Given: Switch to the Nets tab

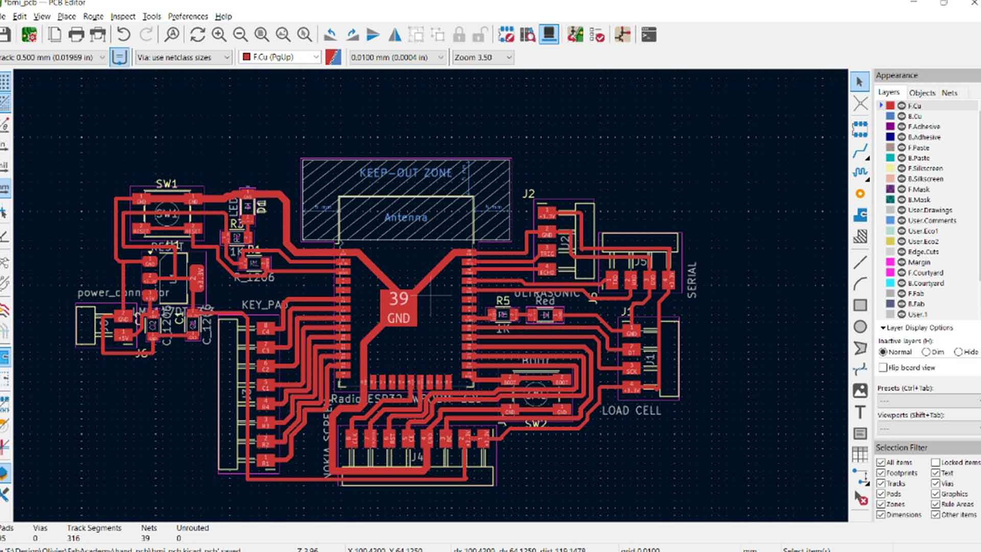Looking at the screenshot, I should 949,93.
